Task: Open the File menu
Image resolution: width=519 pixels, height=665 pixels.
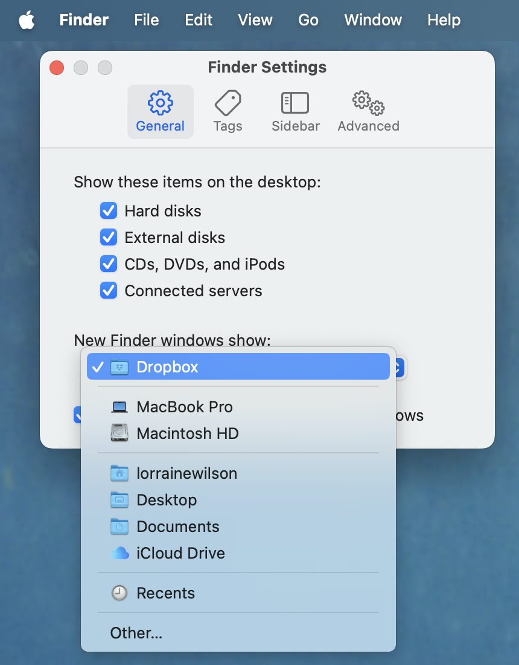Action: 147,20
